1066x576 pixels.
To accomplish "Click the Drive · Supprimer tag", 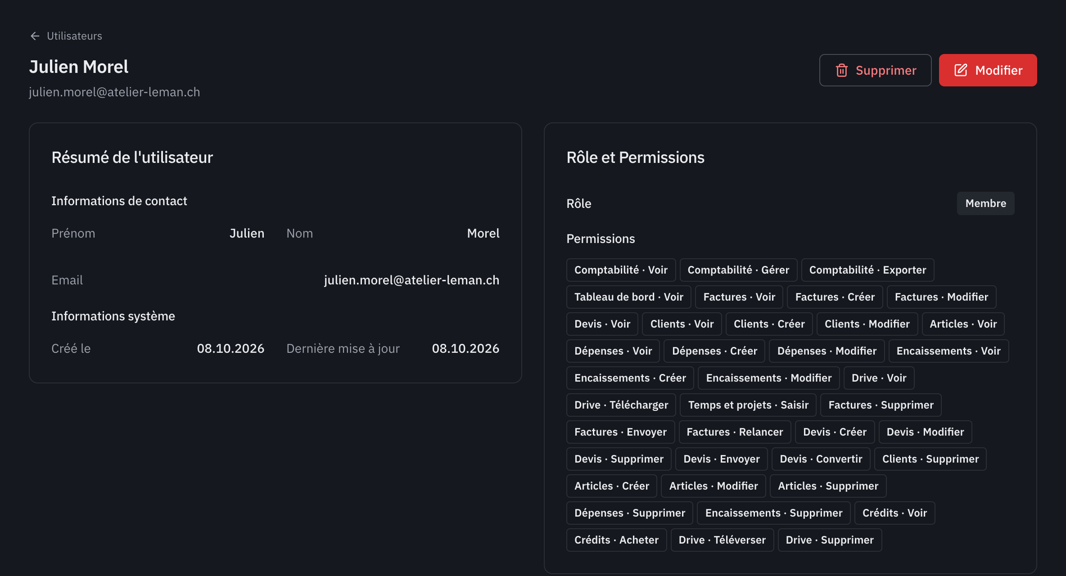I will 830,540.
